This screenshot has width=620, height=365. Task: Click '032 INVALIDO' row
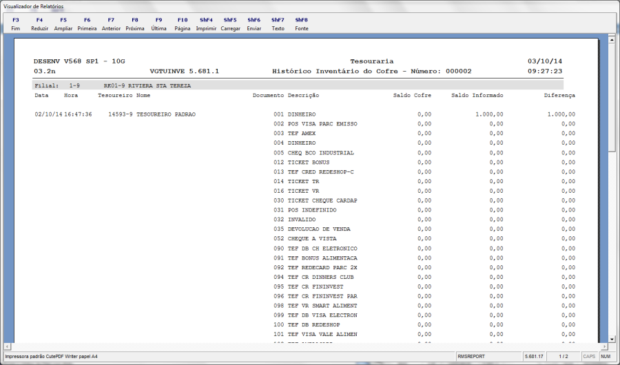pos(295,220)
